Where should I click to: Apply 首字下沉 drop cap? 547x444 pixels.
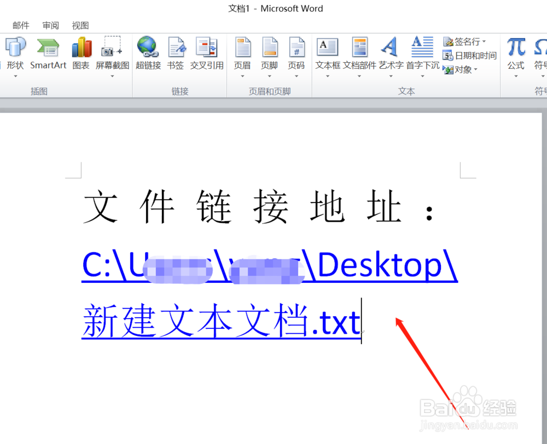click(422, 47)
